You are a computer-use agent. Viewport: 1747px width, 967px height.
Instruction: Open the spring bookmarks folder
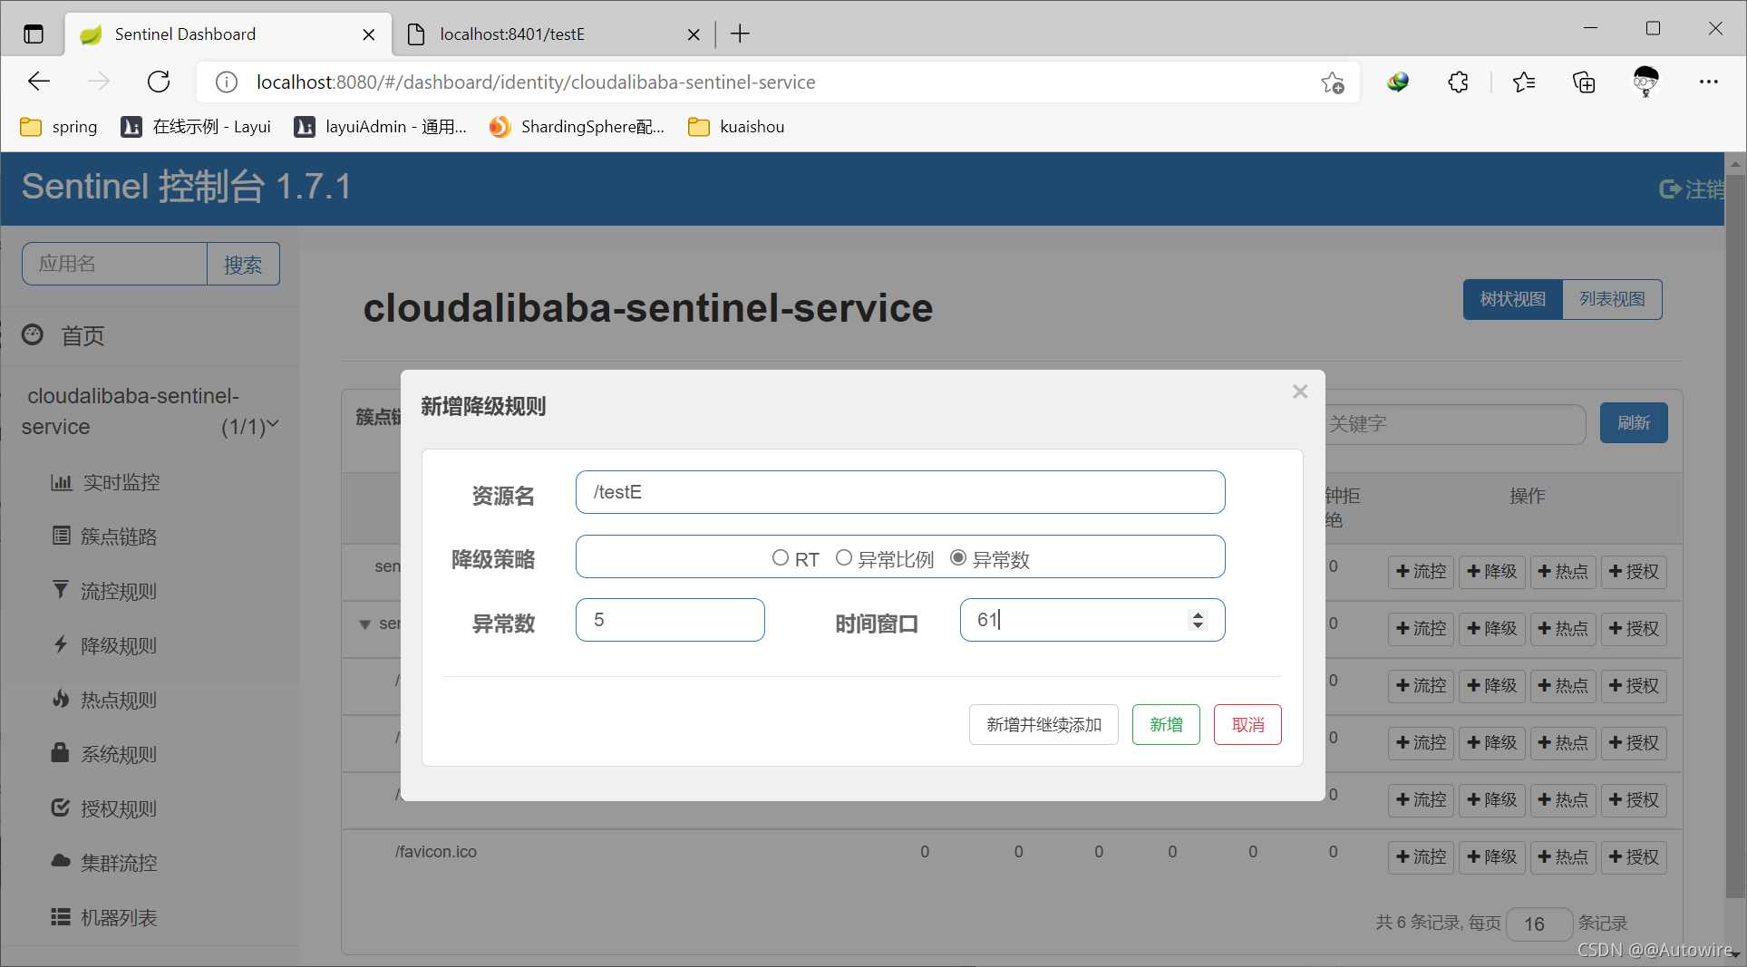tap(59, 127)
